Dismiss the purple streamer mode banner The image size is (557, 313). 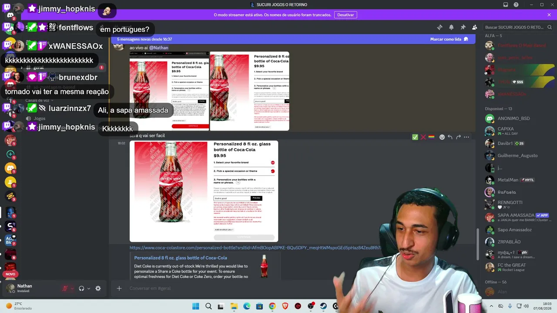click(550, 15)
